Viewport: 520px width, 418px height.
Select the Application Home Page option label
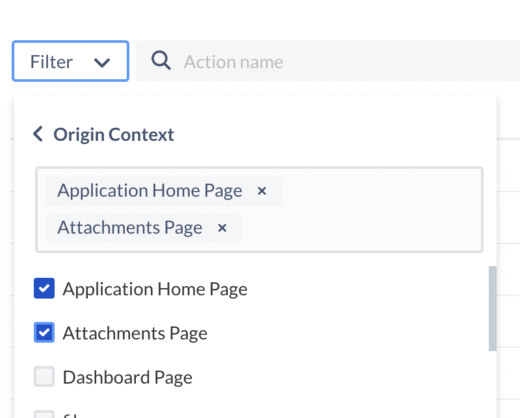click(155, 289)
